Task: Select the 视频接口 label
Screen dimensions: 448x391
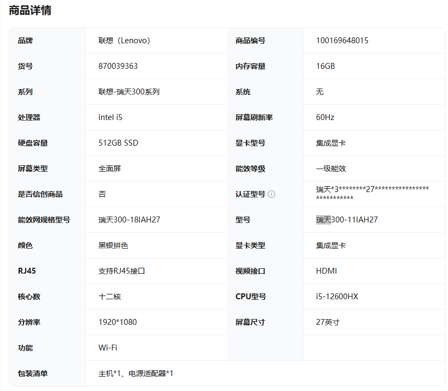Action: (x=250, y=271)
